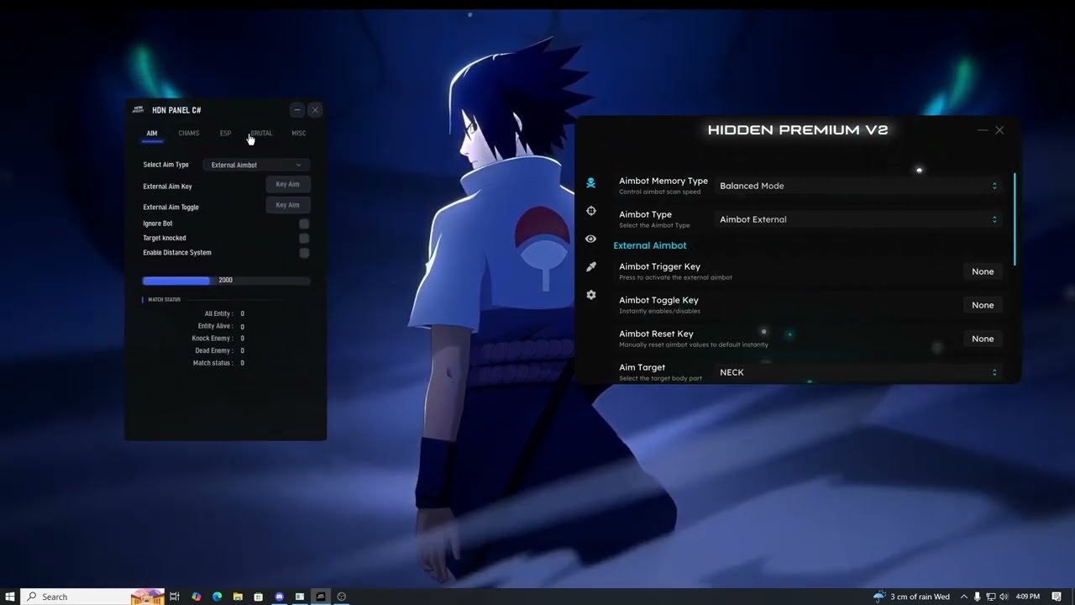Close the Hidden Premium V2 window
The width and height of the screenshot is (1075, 605).
click(x=999, y=130)
